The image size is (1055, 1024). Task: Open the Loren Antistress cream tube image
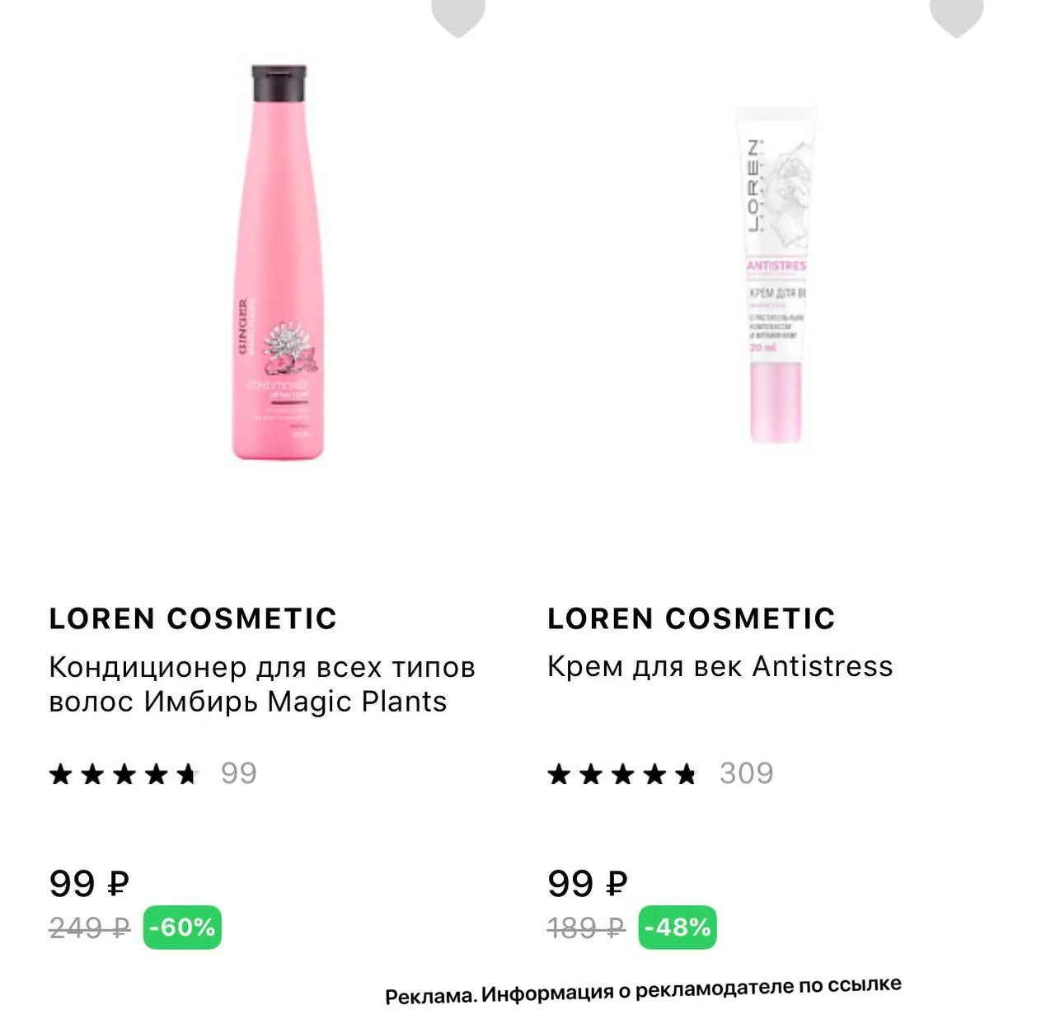(x=775, y=275)
